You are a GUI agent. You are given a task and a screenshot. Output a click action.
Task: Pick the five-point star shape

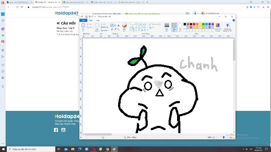tap(142, 30)
